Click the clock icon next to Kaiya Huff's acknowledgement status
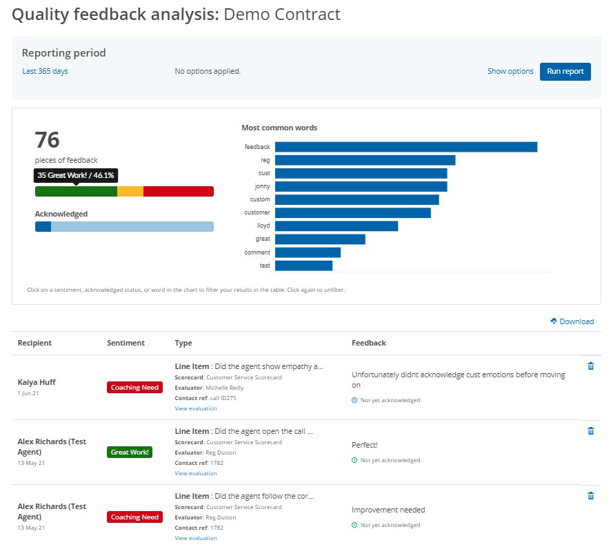Image resolution: width=611 pixels, height=547 pixels. 353,399
